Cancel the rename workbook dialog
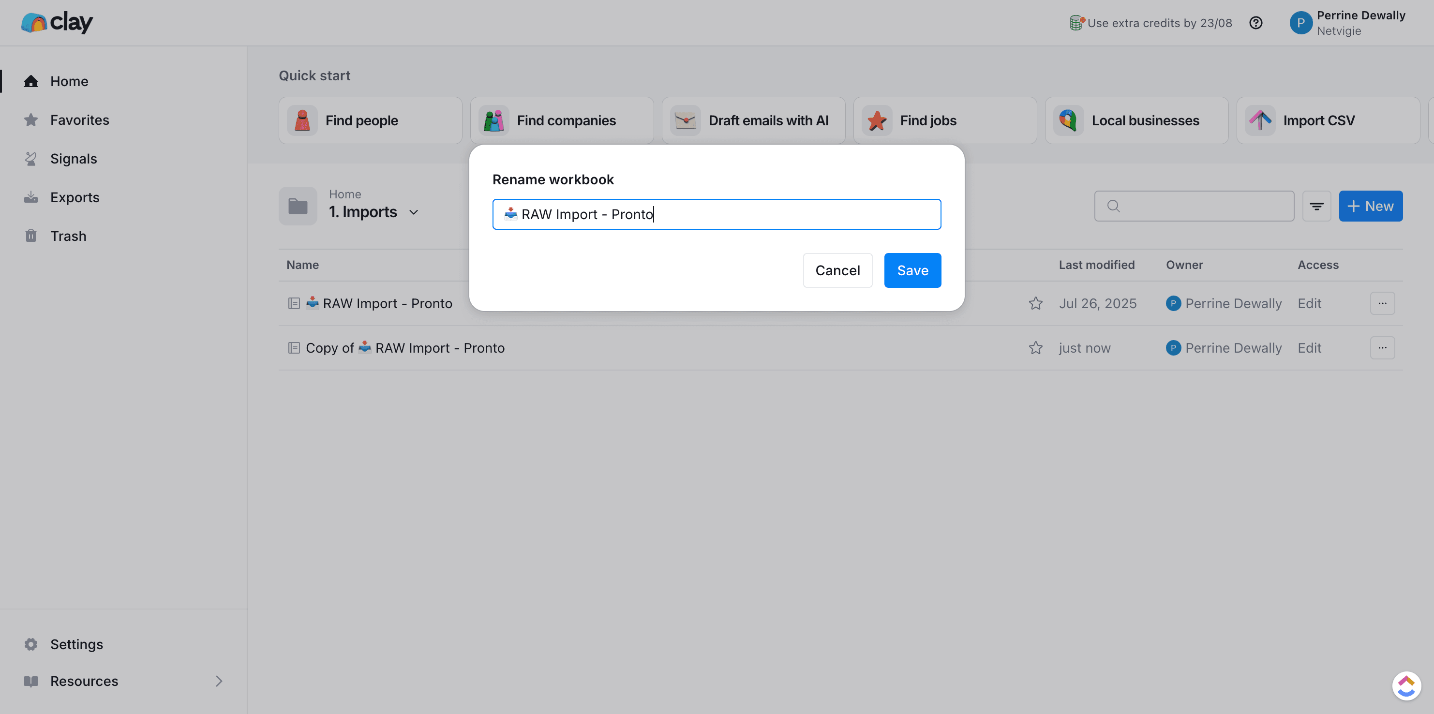The image size is (1434, 714). click(x=837, y=270)
